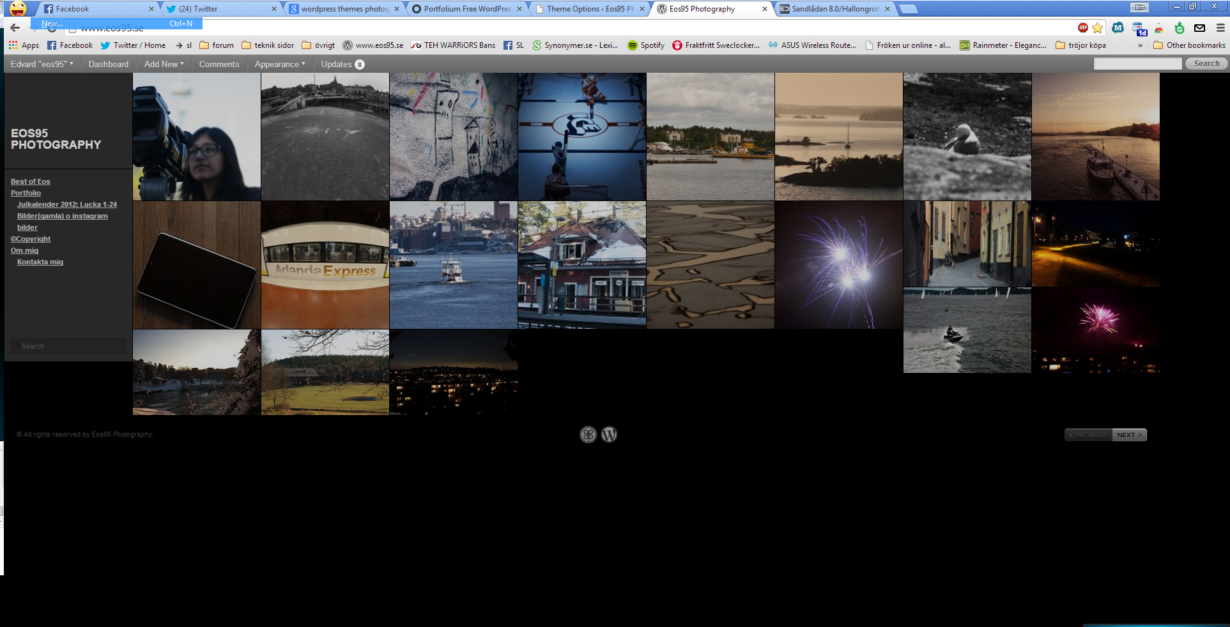This screenshot has height=627, width=1230.
Task: Click the Adblock Plus icon in address bar
Action: (x=1082, y=27)
